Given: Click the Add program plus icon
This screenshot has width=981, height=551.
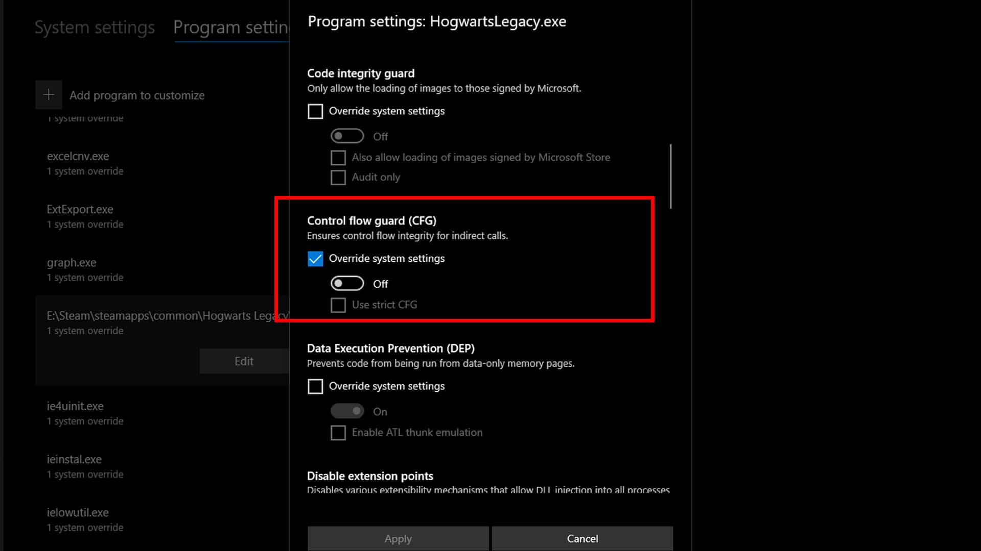Looking at the screenshot, I should pyautogui.click(x=49, y=95).
